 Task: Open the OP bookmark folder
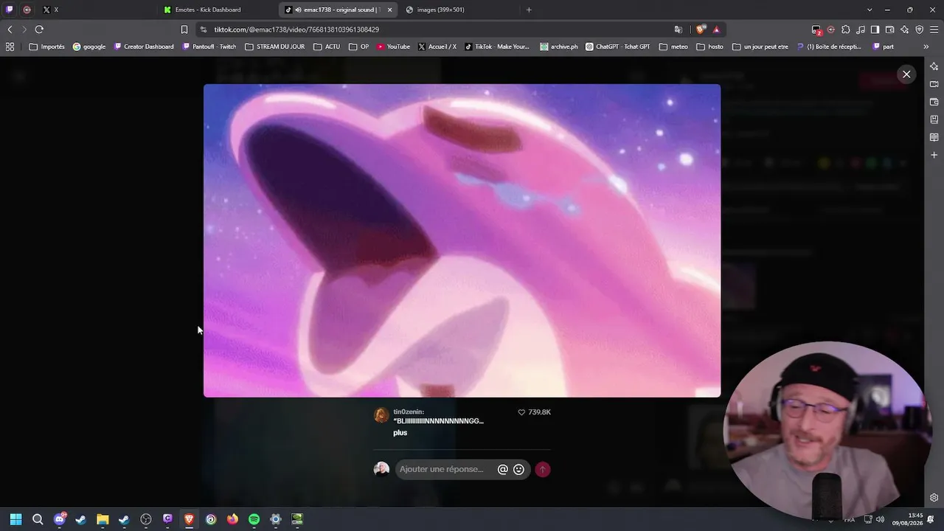pos(358,46)
